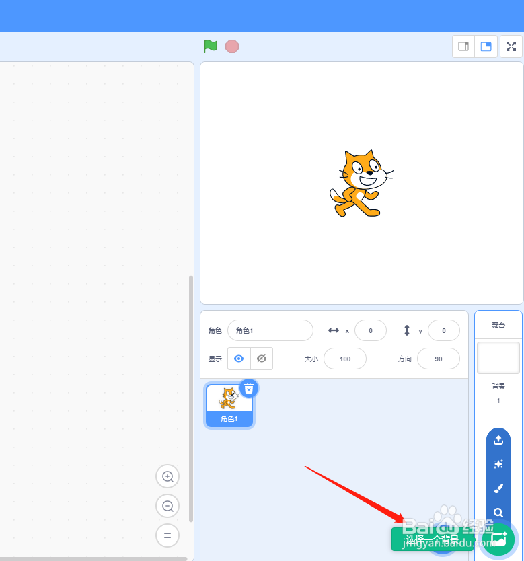Image resolution: width=524 pixels, height=561 pixels.
Task: Click the green Choose a Backdrop button
Action: click(498, 539)
